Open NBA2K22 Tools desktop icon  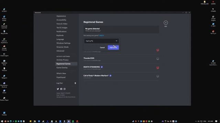point(4,63)
